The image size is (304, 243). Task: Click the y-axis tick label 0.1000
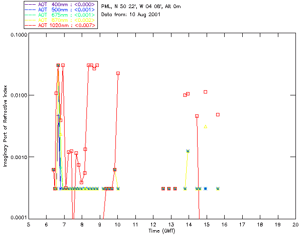point(19,35)
